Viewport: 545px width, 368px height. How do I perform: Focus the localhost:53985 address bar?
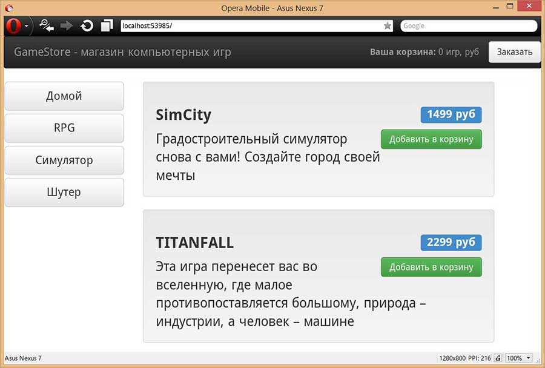(x=257, y=25)
